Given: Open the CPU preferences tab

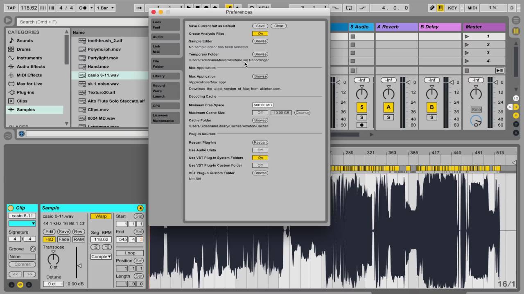Looking at the screenshot, I should point(165,106).
